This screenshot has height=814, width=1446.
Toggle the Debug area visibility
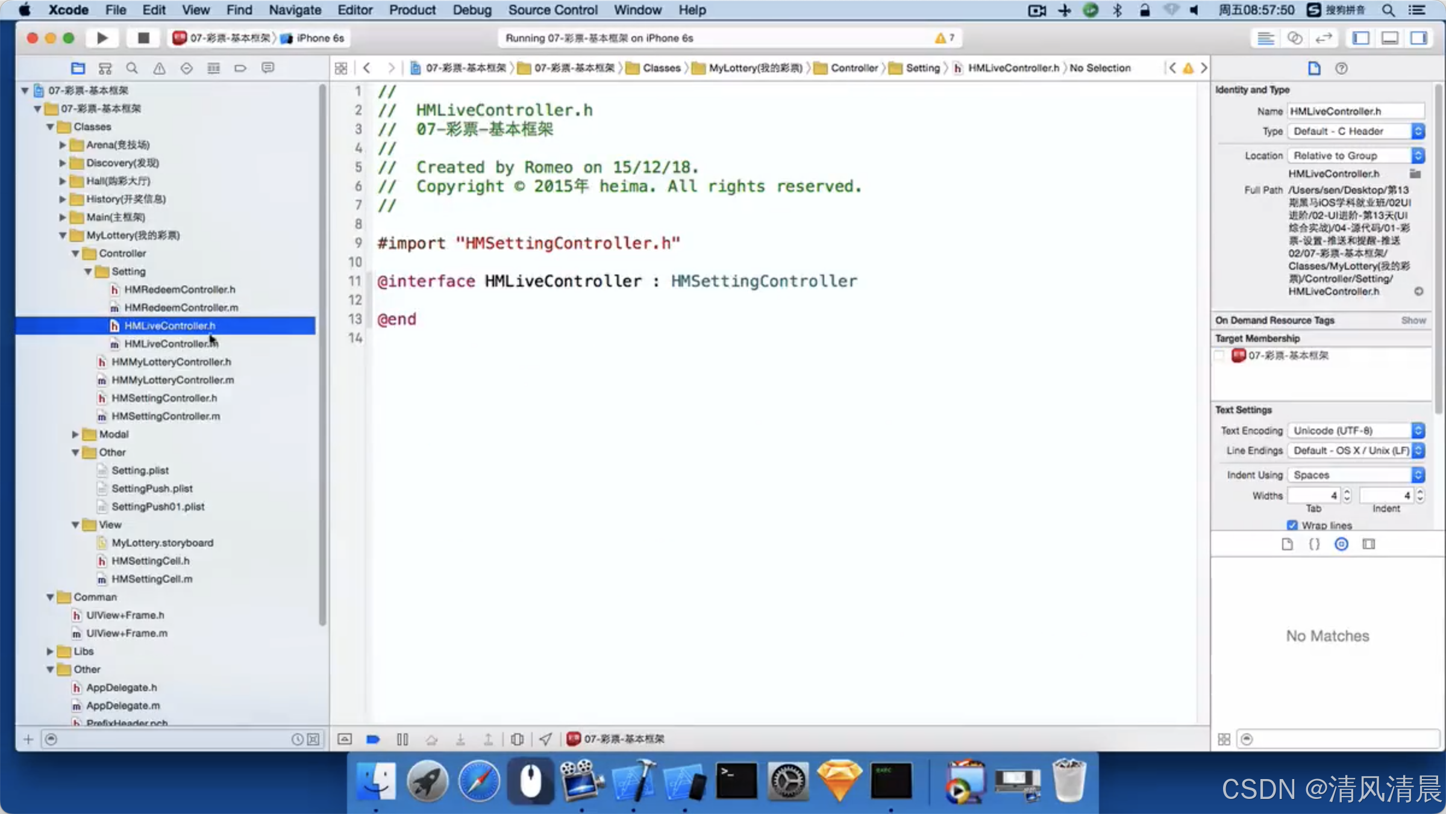(1390, 38)
